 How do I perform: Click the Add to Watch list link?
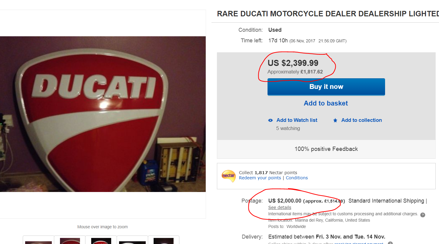297,120
